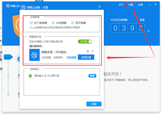
Task: Close the settings dialog via title bar X
Action: click(99, 7)
